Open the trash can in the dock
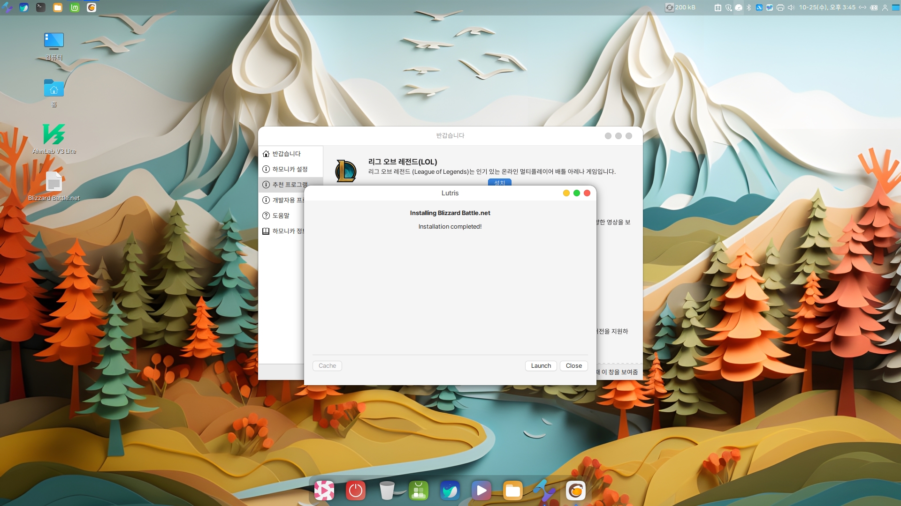The height and width of the screenshot is (506, 901). pos(387,491)
